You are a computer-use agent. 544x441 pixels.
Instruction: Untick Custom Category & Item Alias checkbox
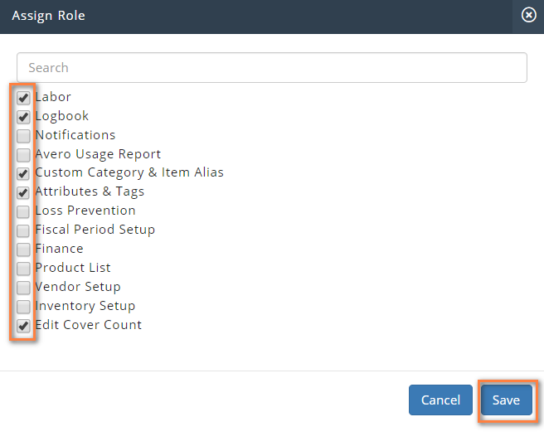pos(23,174)
